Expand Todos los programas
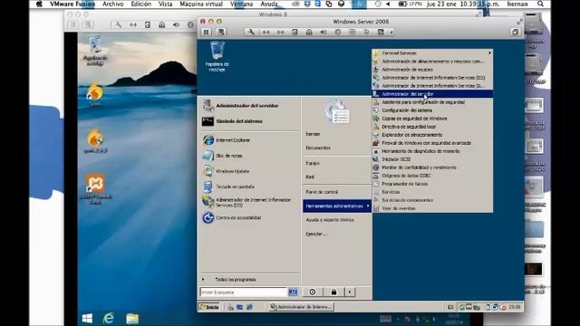 [x=250, y=280]
